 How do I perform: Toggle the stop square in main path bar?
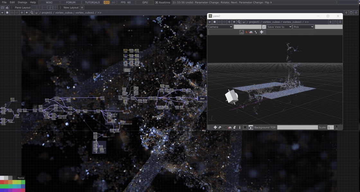tap(7, 13)
